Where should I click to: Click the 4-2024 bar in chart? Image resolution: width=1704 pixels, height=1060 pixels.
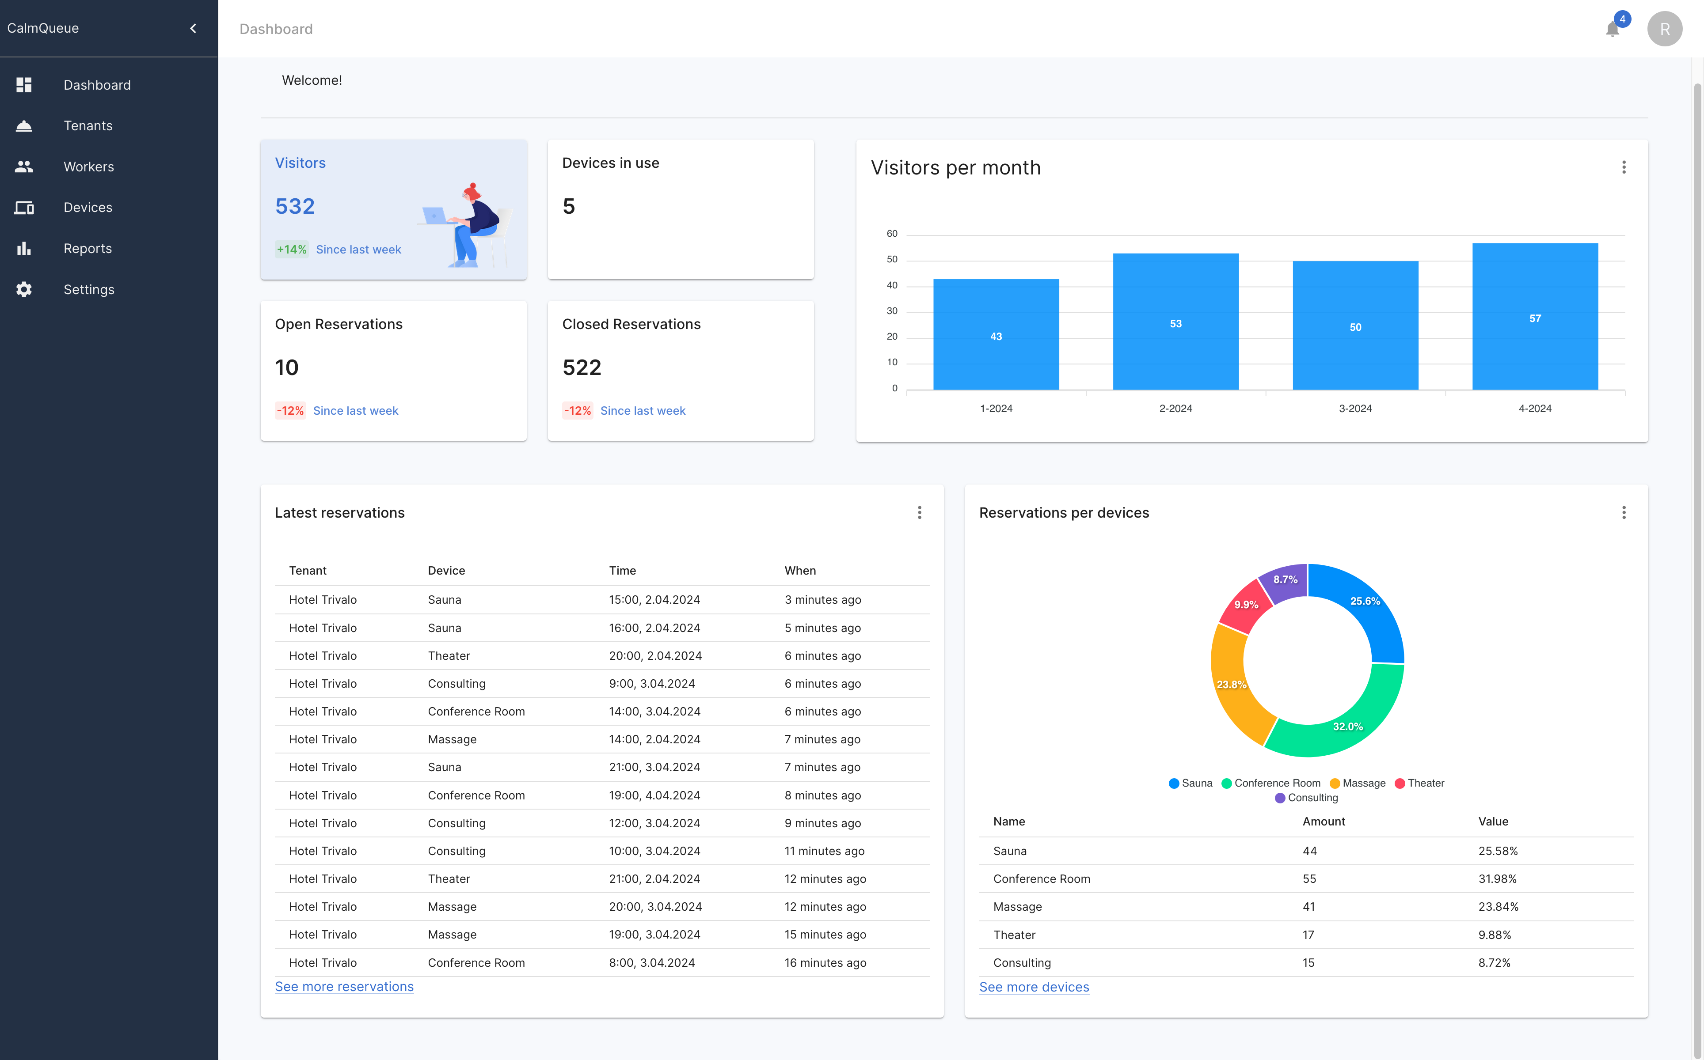(1535, 317)
